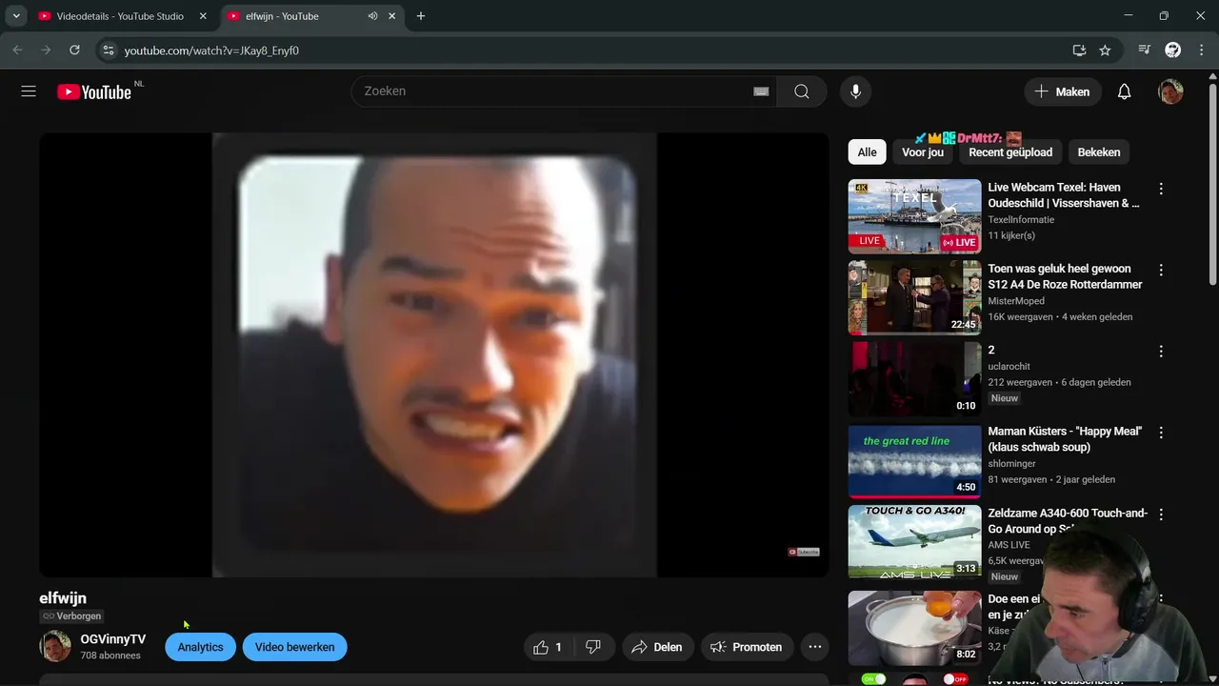
Task: Open the YouTube hamburger guide menu
Action: [x=29, y=91]
